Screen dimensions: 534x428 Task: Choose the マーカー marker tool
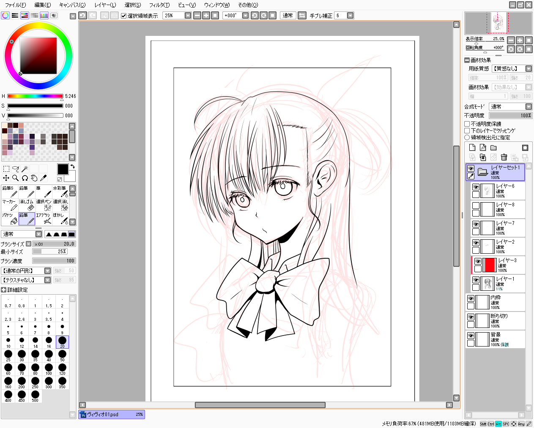[x=10, y=205]
